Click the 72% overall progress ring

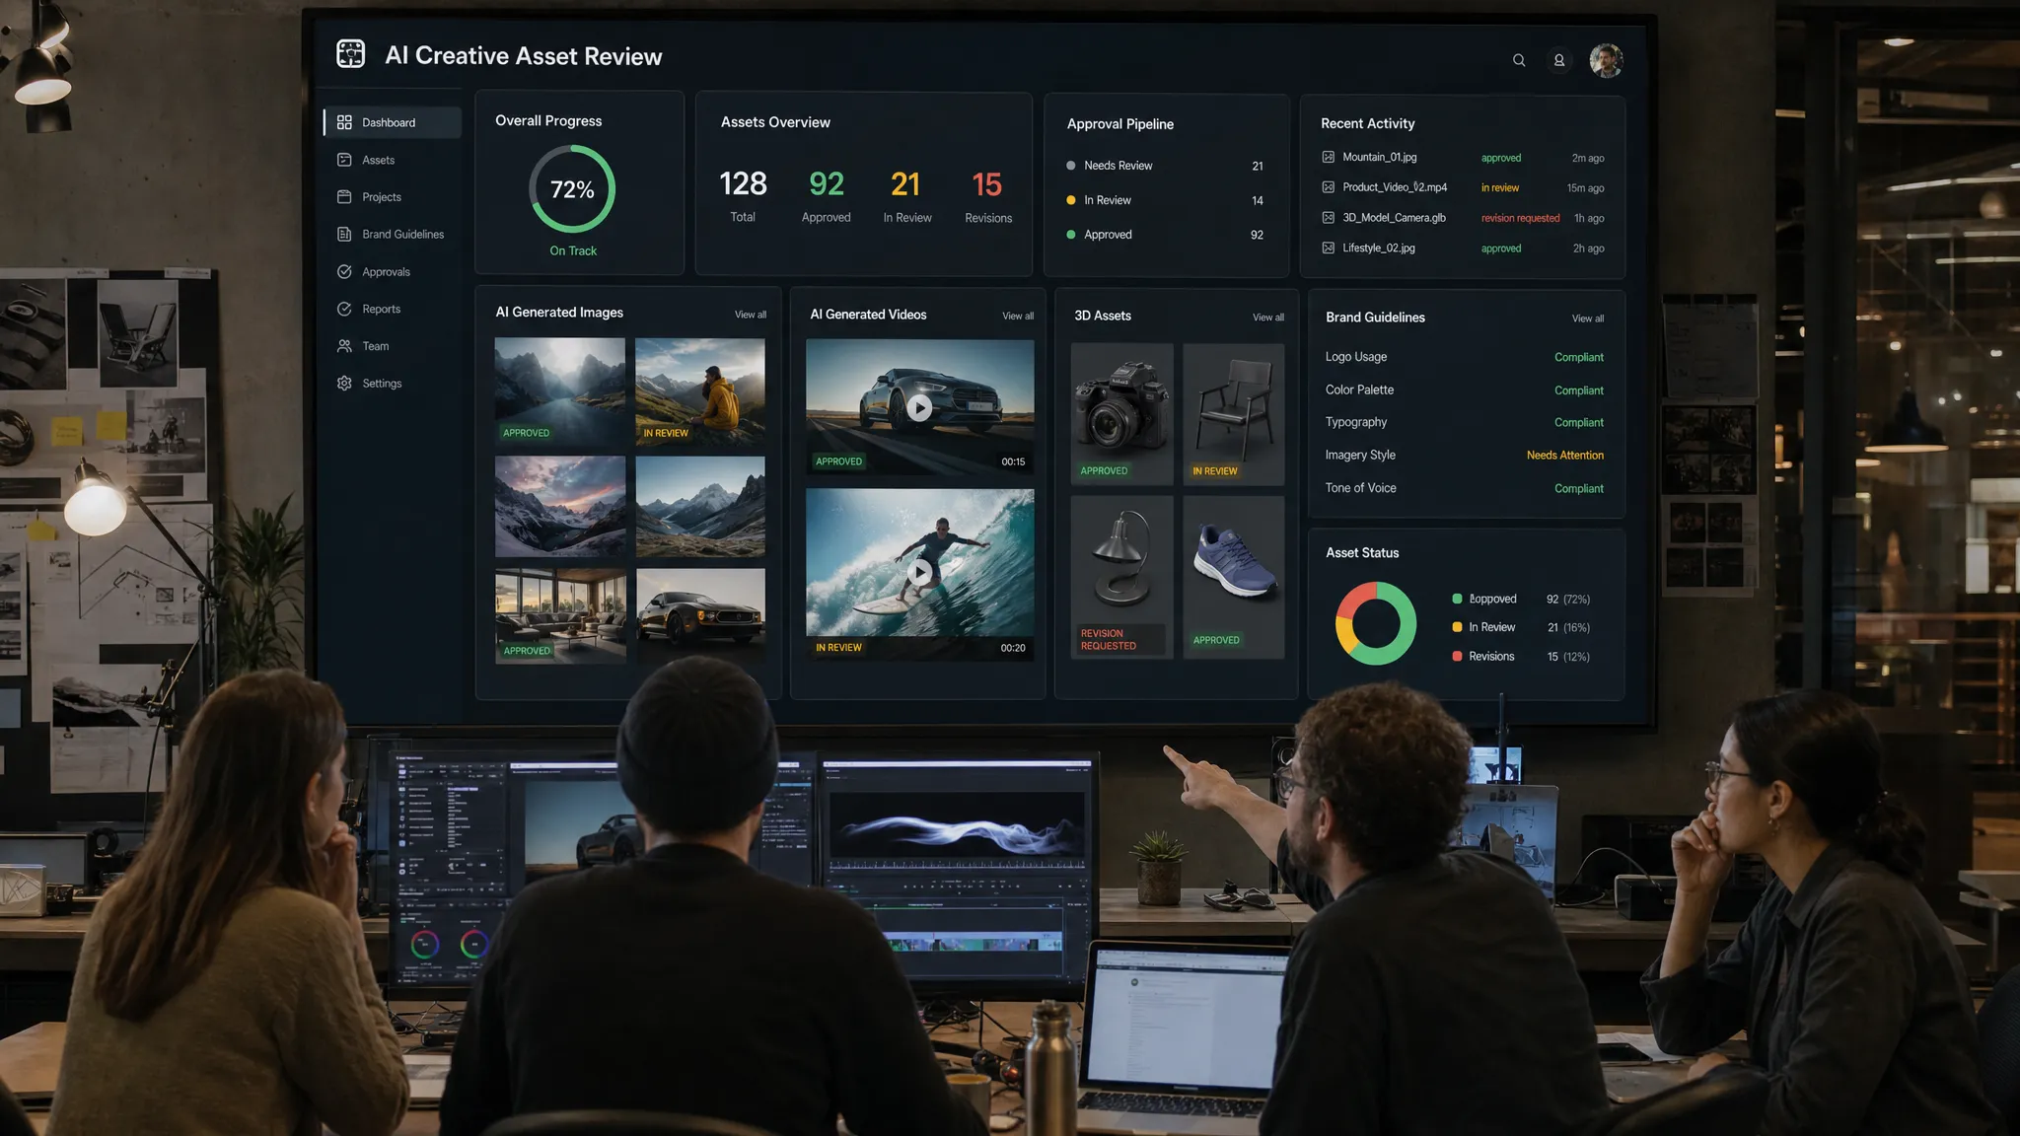click(x=572, y=188)
